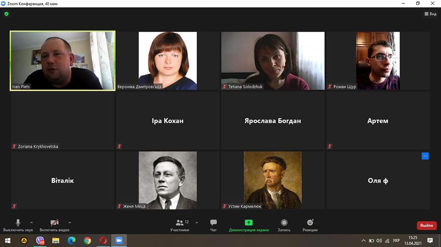Select Ivan Plets video thumbnail
Image resolution: width=441 pixels, height=247 pixels.
62,60
